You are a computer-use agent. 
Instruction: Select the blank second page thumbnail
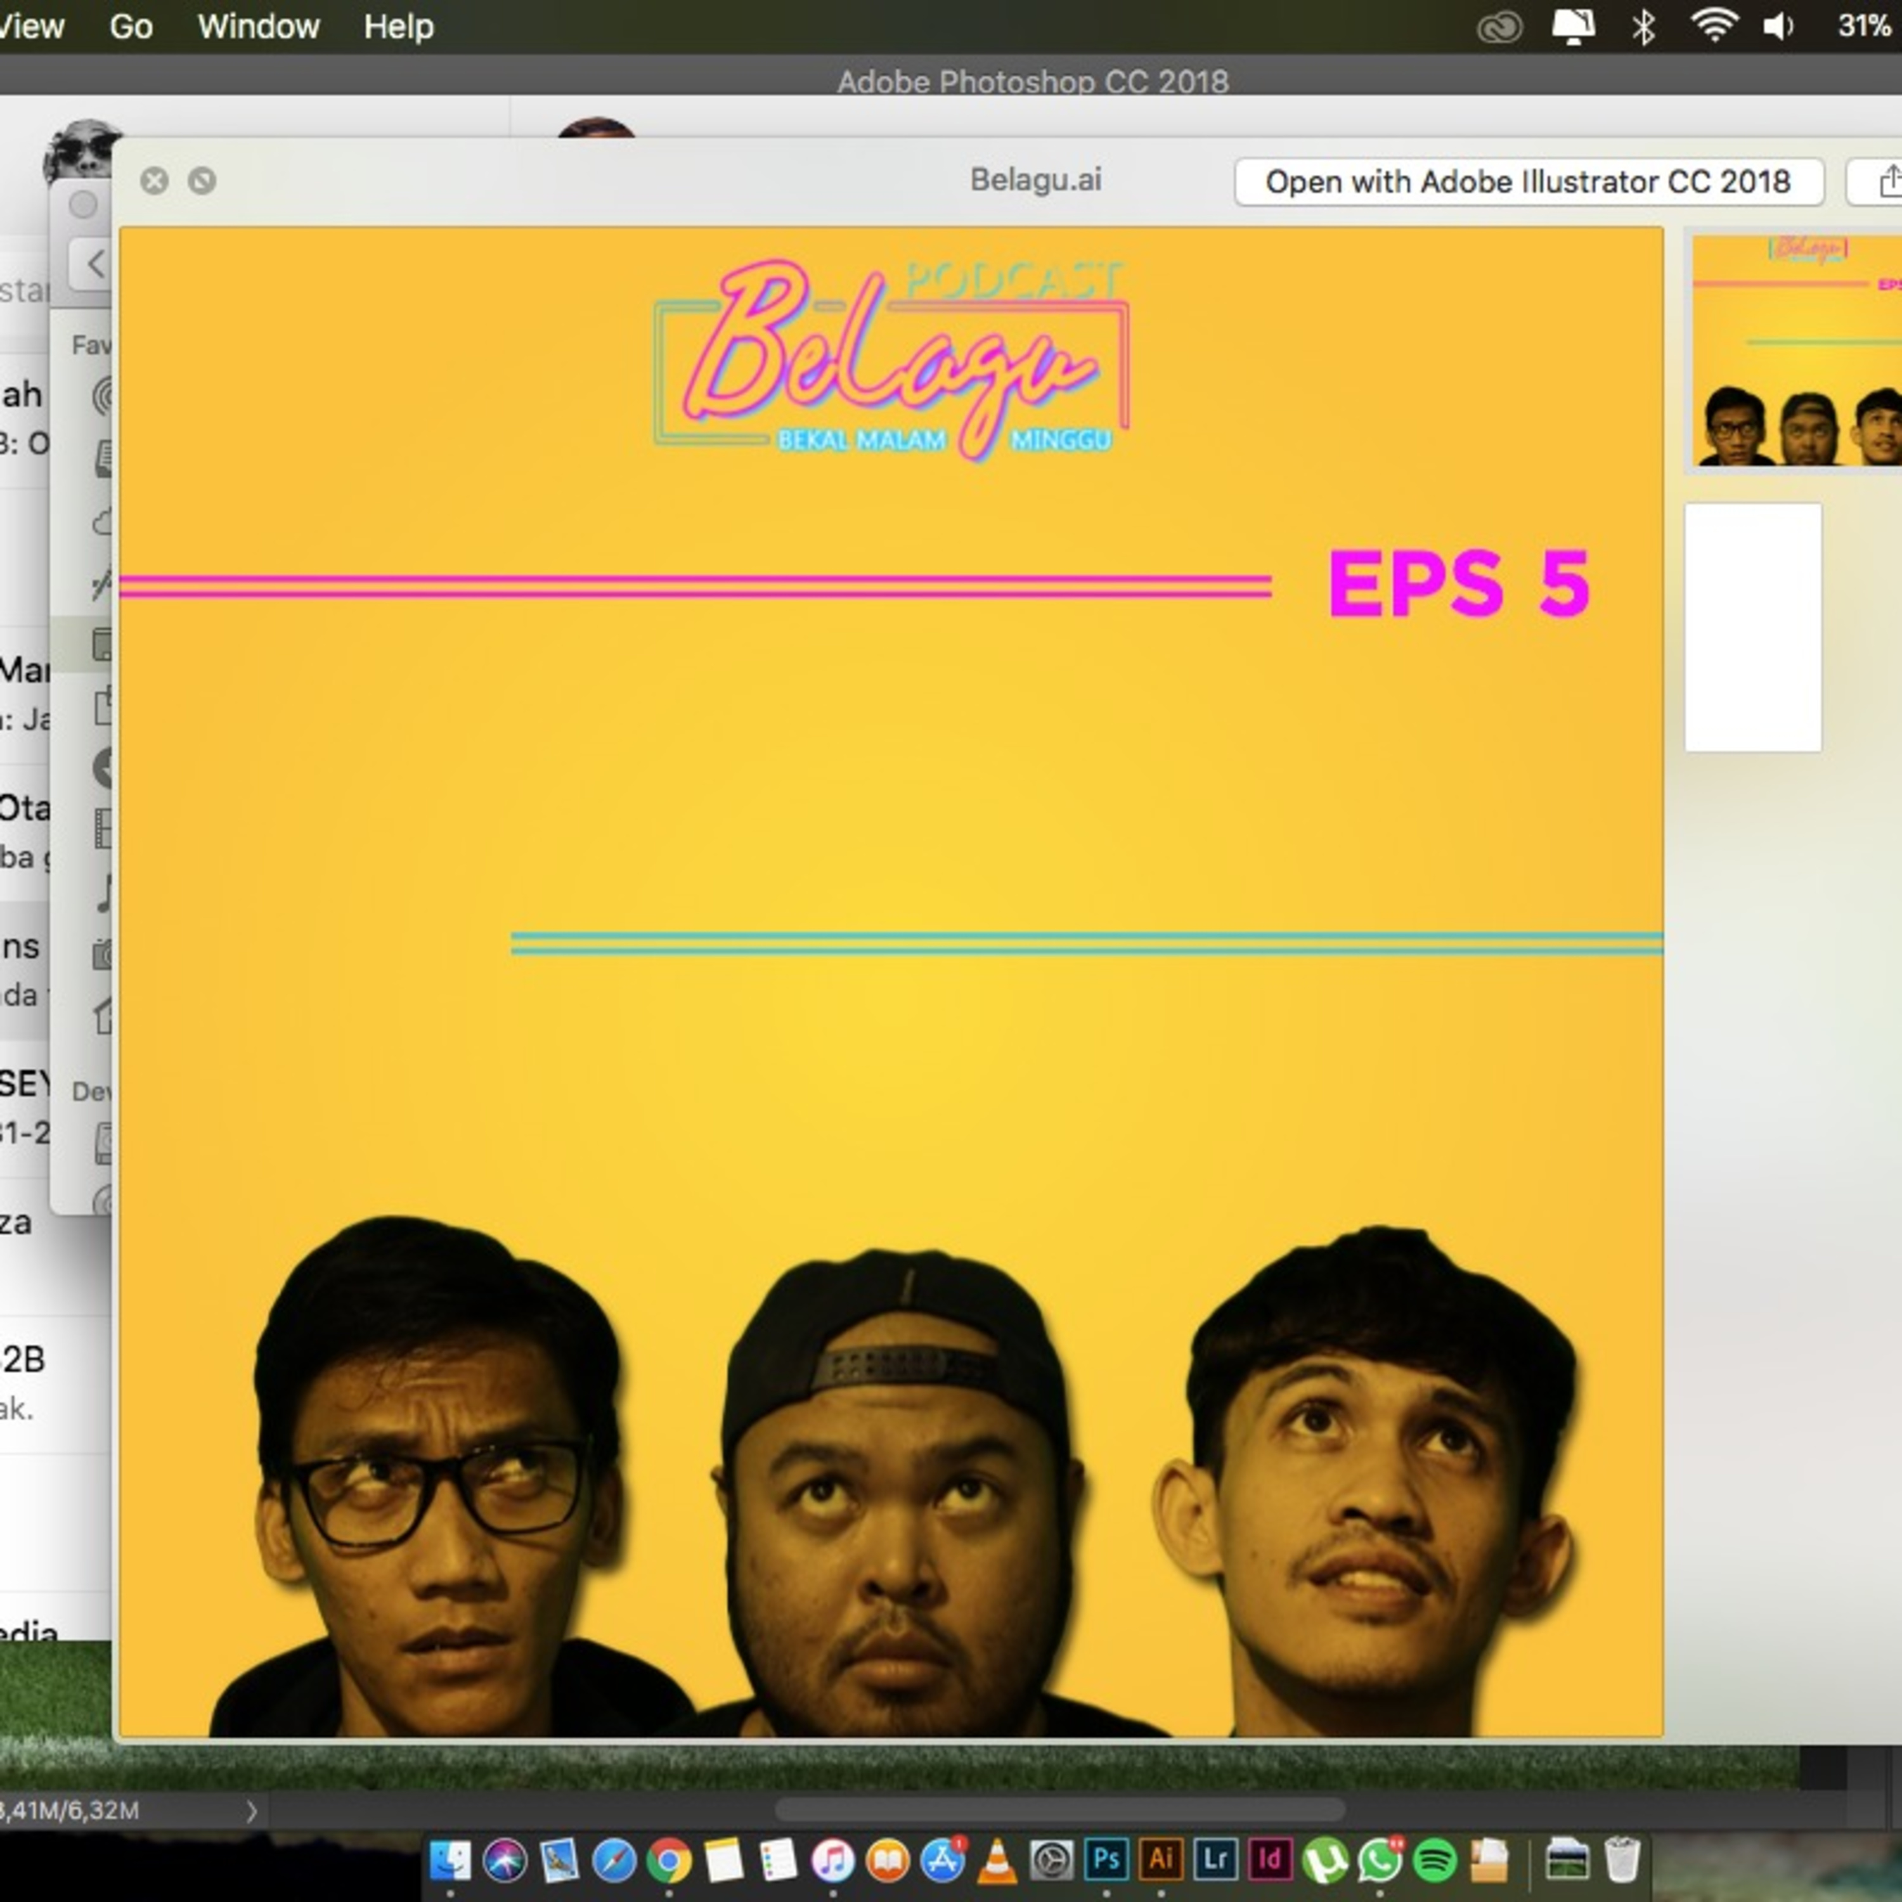point(1752,627)
